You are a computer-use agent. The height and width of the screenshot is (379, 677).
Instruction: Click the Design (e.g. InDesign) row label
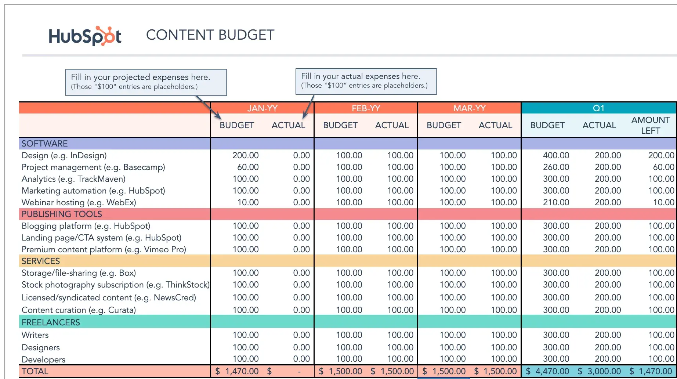[64, 155]
